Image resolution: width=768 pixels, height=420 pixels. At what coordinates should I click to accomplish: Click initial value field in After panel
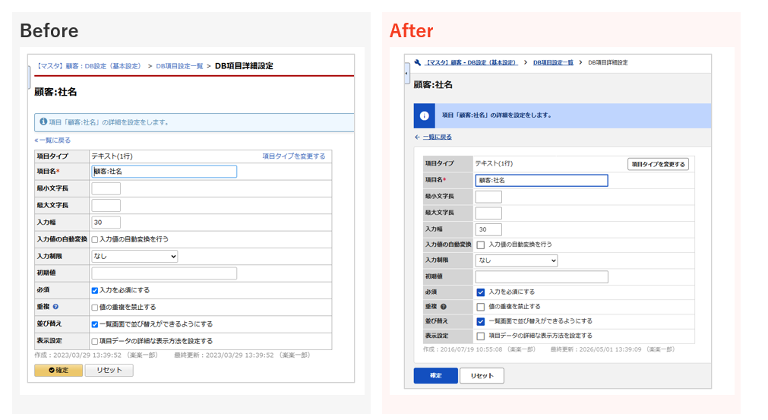point(542,277)
